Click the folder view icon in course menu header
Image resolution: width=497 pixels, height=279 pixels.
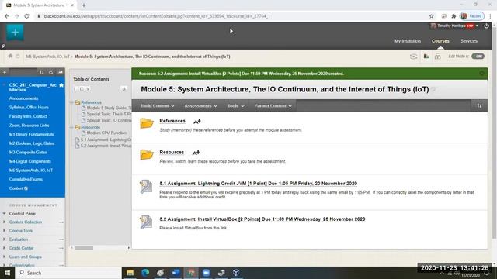tap(60, 72)
